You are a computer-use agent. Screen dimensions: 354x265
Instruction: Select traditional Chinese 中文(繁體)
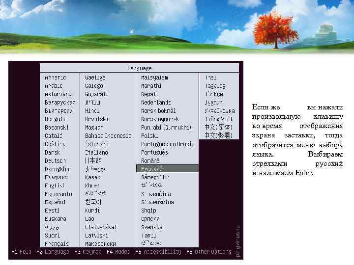click(218, 135)
